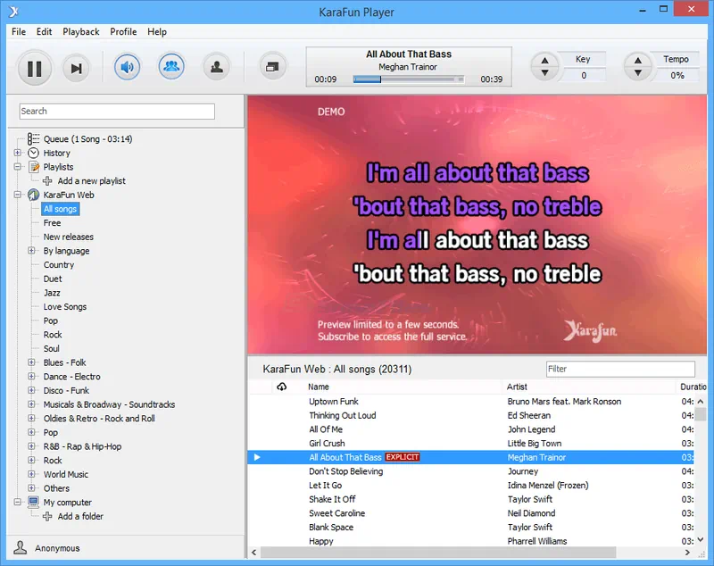Viewport: 714px width, 566px height.
Task: Click the KaraFun Web globe icon
Action: pyautogui.click(x=33, y=195)
